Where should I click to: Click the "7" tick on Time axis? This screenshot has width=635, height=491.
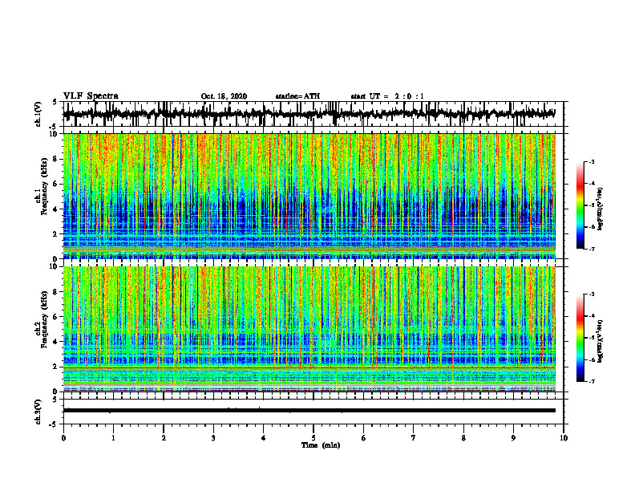click(x=414, y=438)
